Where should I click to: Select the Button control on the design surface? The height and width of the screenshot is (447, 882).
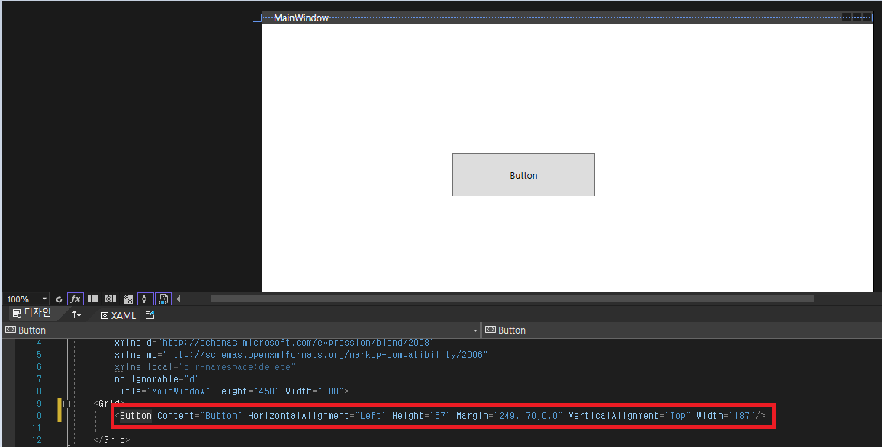(523, 174)
